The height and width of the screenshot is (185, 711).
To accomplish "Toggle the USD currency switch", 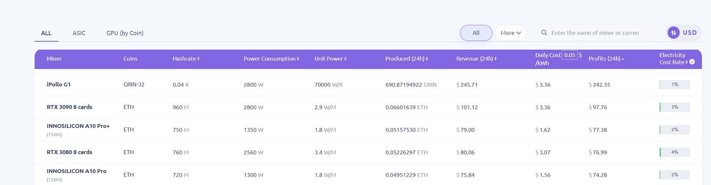I will pyautogui.click(x=684, y=33).
